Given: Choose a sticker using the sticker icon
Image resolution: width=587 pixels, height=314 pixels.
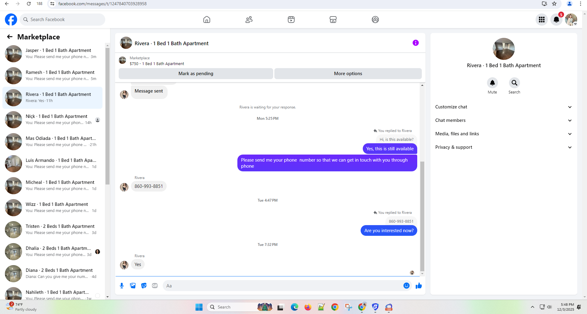Looking at the screenshot, I should pyautogui.click(x=144, y=286).
